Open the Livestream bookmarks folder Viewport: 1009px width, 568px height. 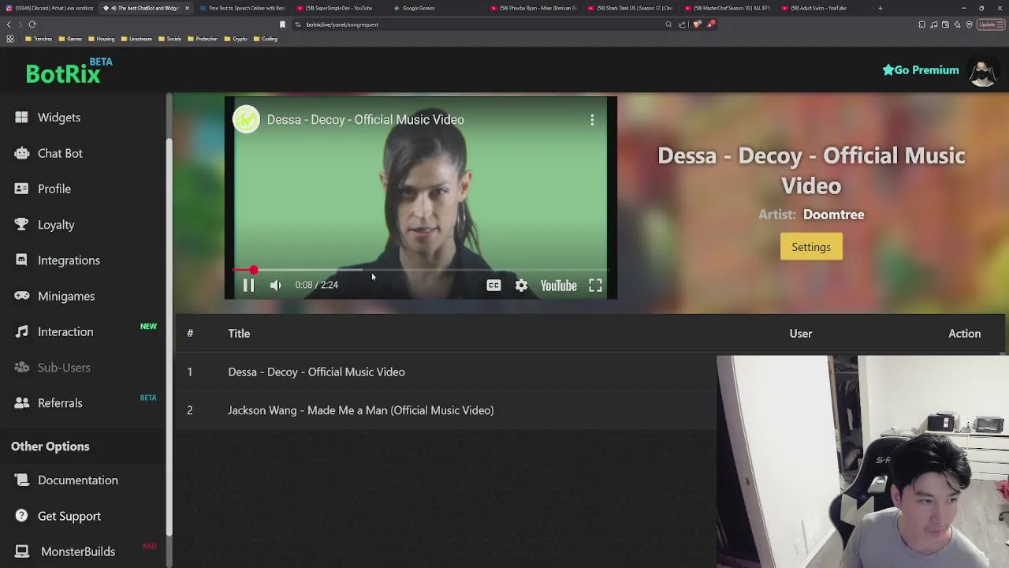(x=136, y=39)
